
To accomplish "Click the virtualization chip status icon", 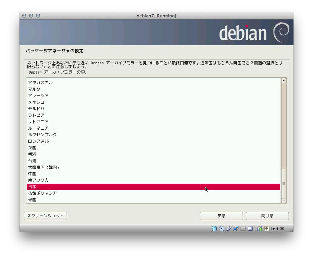I will pos(250,229).
